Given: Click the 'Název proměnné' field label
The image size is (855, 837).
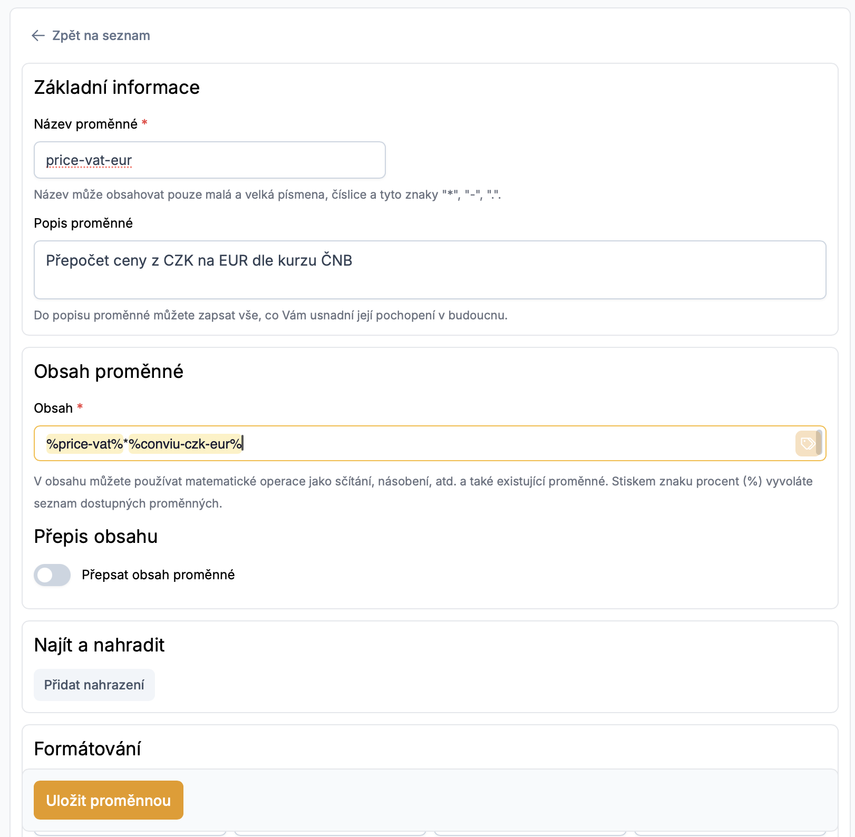Looking at the screenshot, I should [x=85, y=124].
